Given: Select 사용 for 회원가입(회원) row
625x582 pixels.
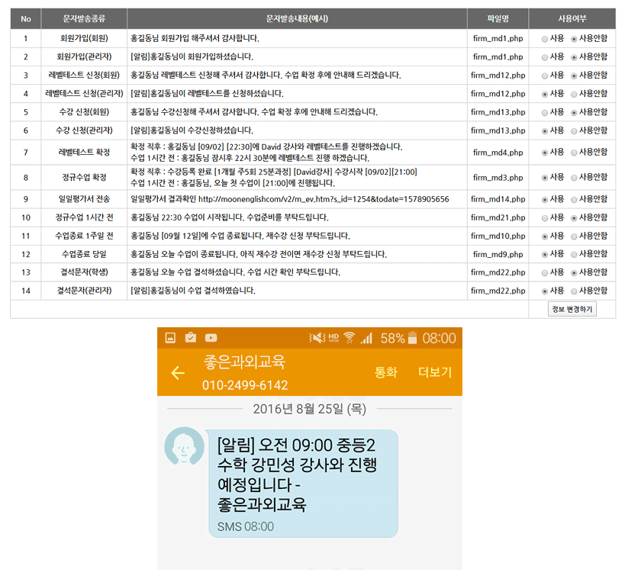Looking at the screenshot, I should click(x=544, y=38).
